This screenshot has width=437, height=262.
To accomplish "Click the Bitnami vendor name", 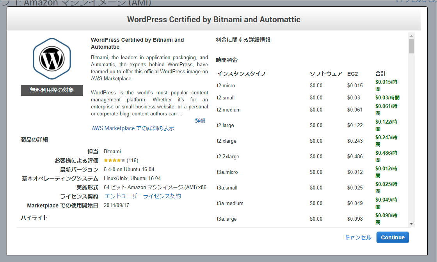I will [x=112, y=152].
